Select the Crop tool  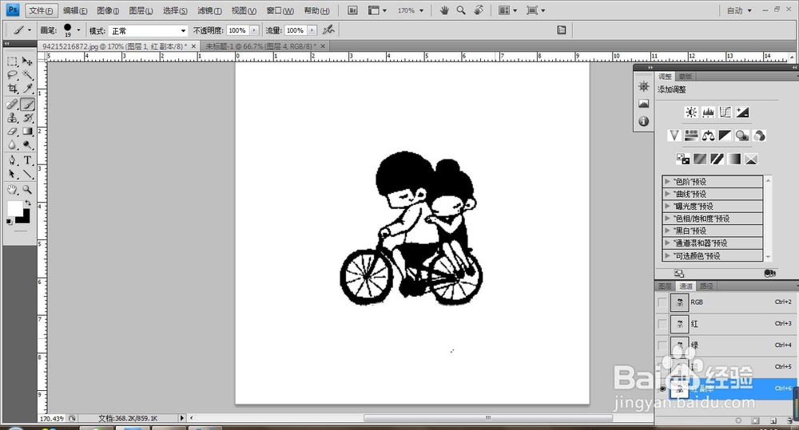point(12,89)
